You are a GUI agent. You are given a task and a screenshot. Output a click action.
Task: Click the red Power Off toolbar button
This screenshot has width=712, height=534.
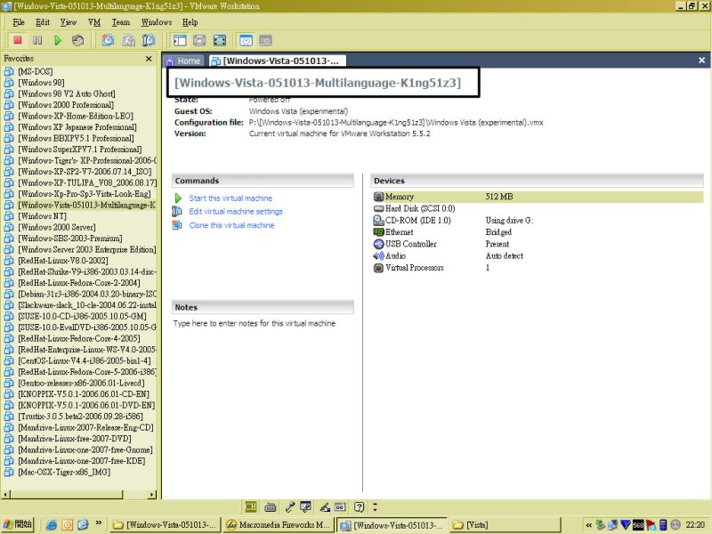[x=18, y=40]
